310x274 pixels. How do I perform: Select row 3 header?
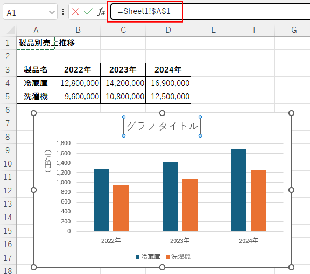8,70
